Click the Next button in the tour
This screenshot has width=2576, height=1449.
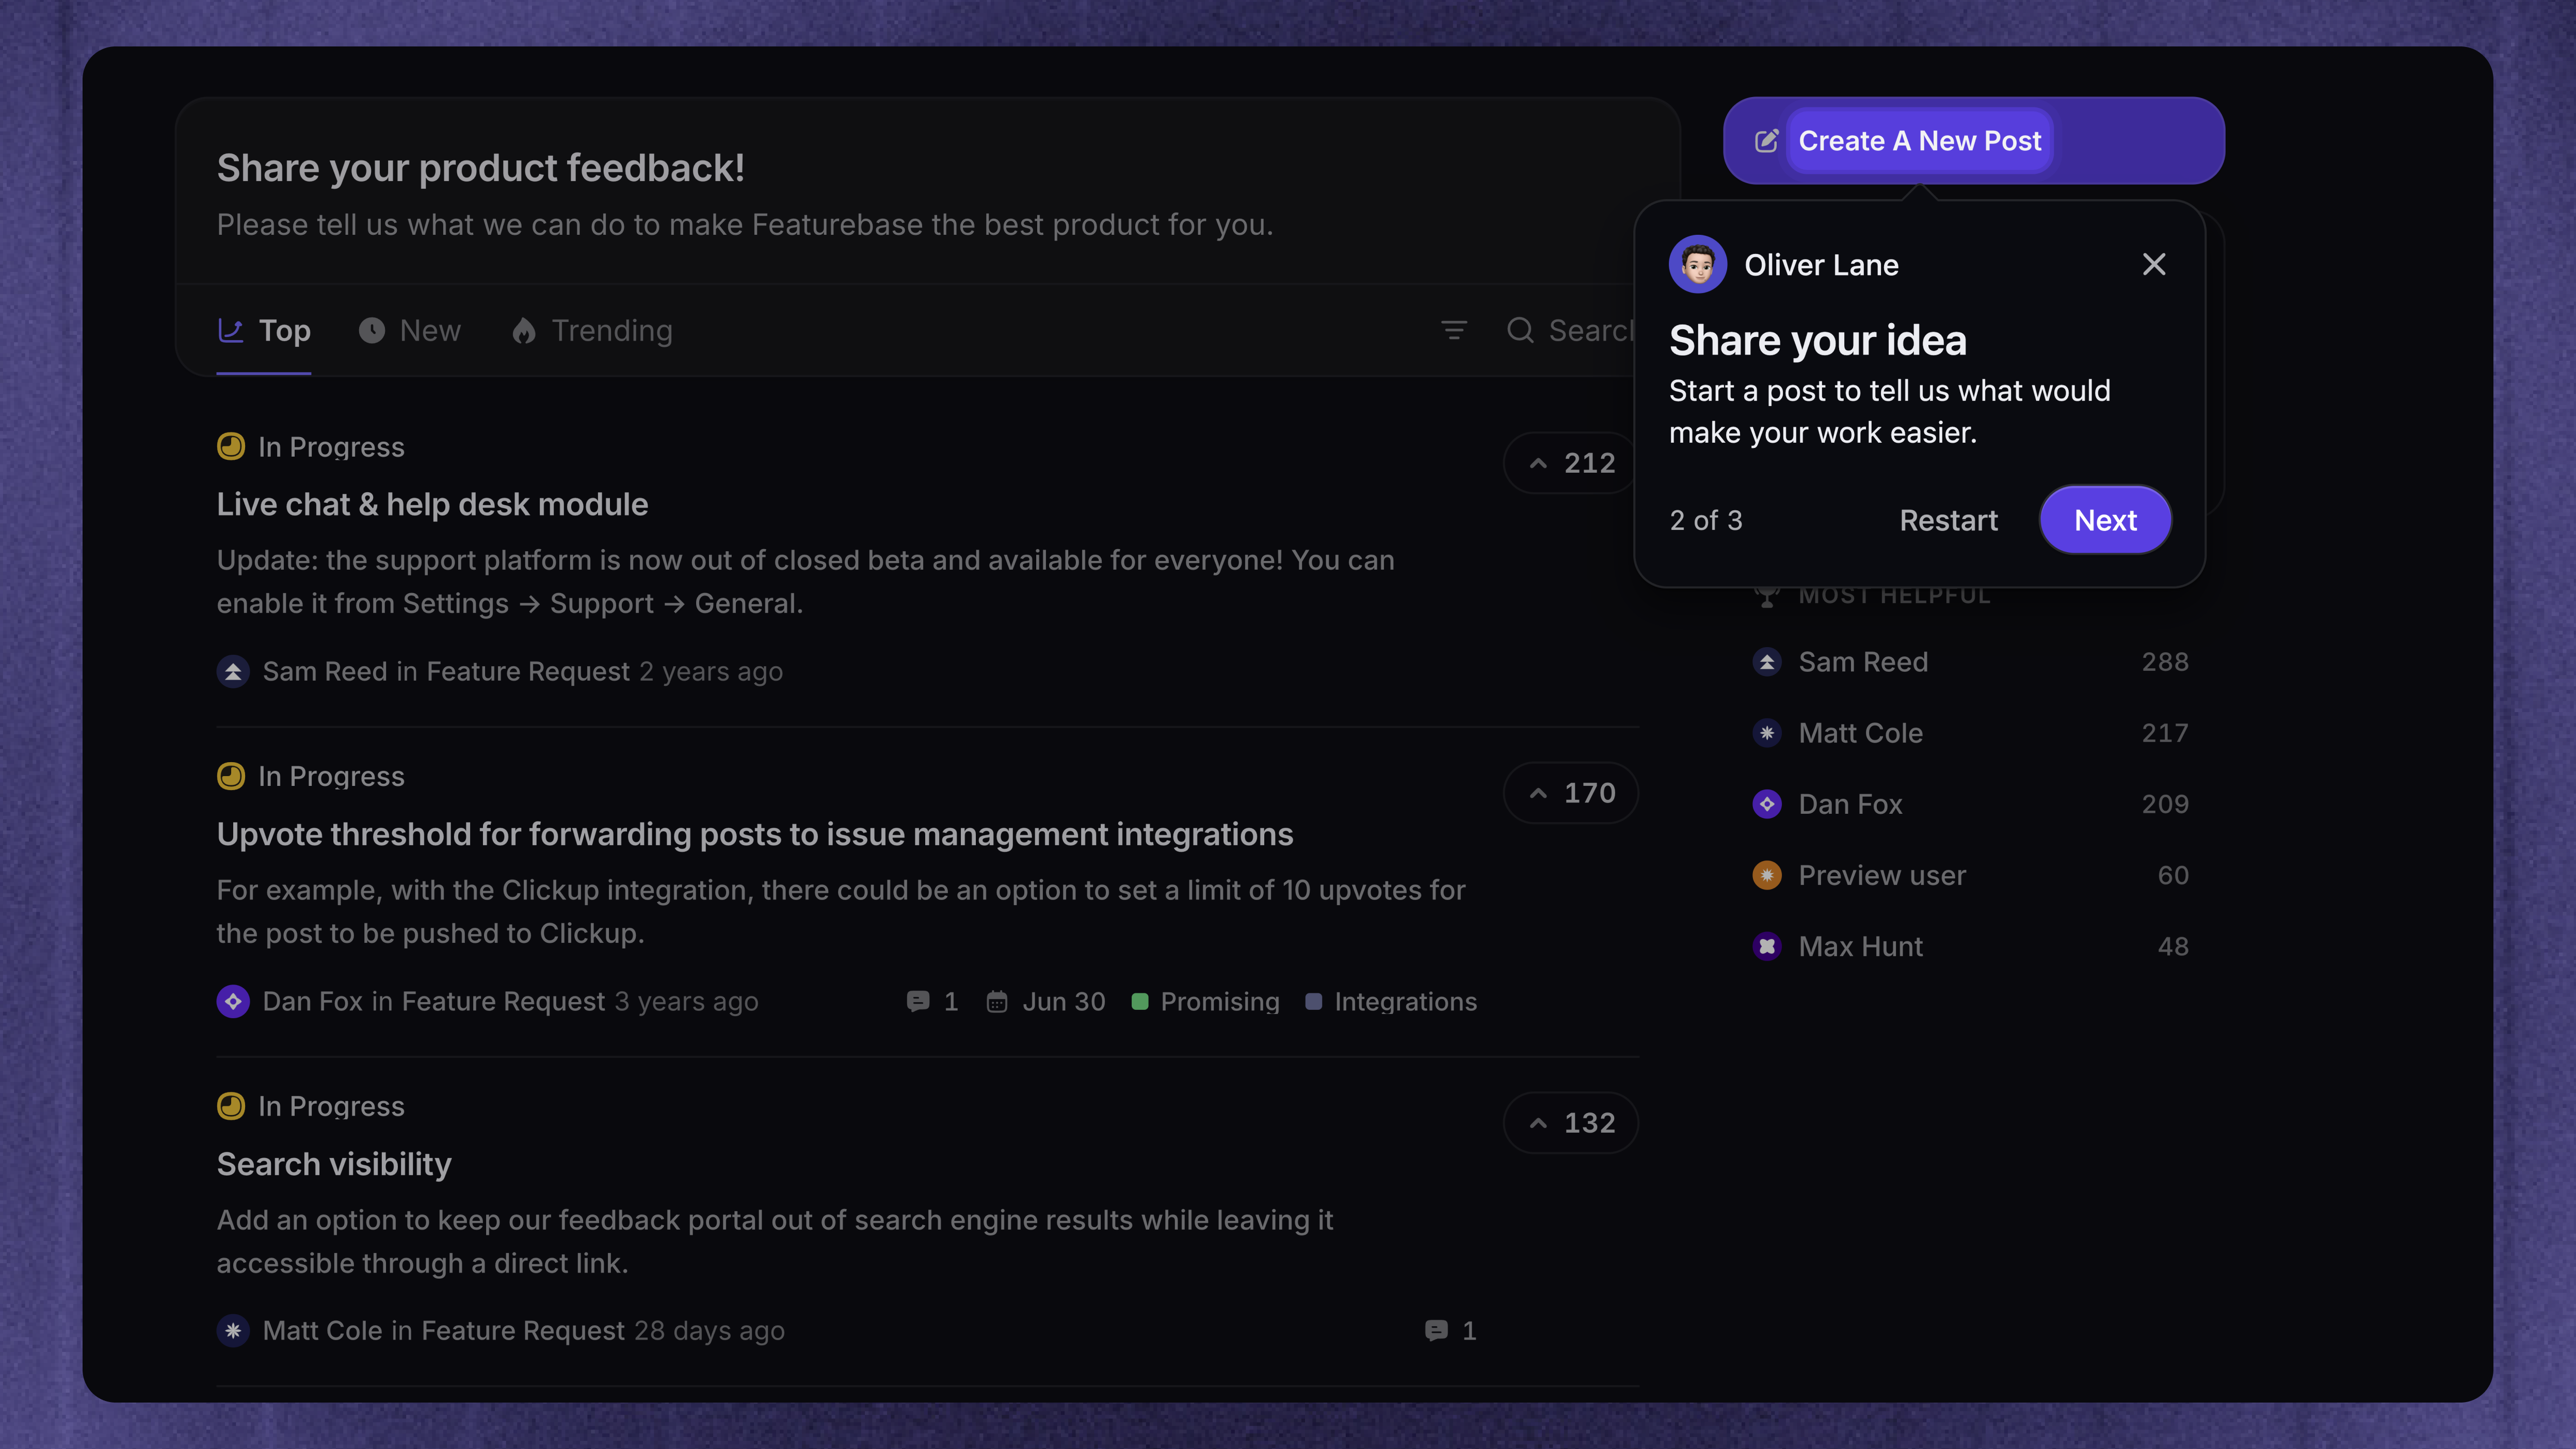tap(2105, 520)
